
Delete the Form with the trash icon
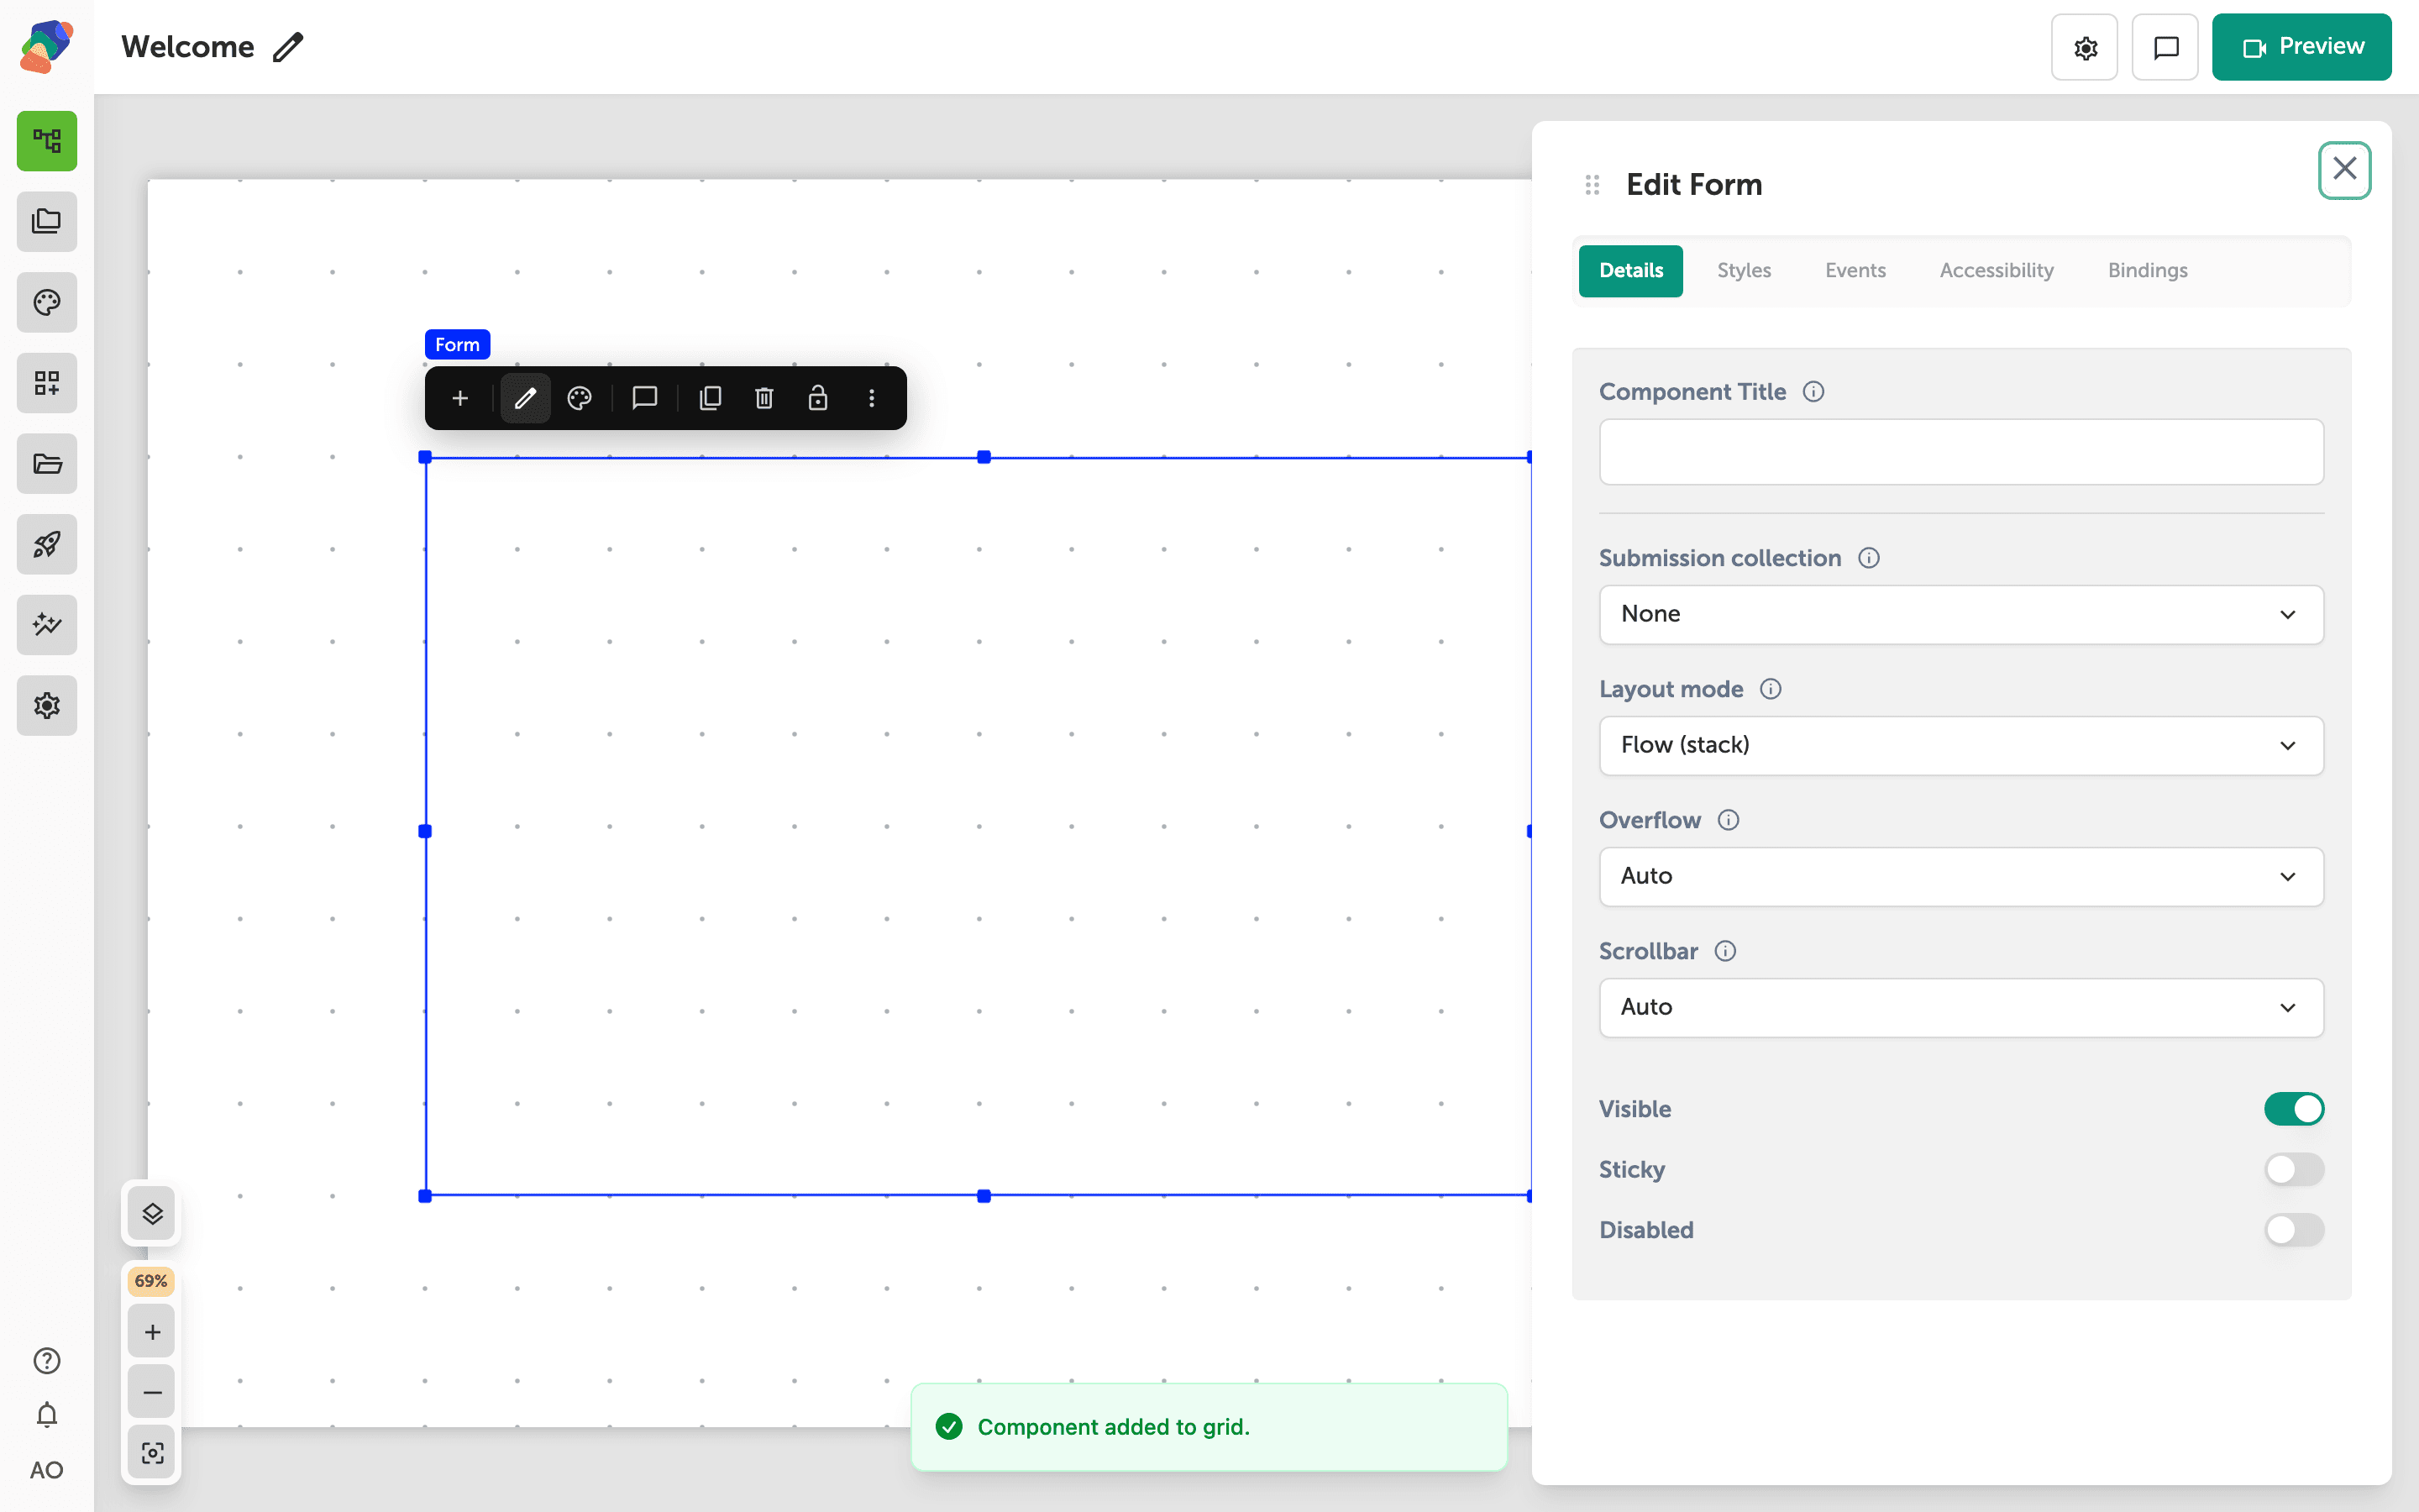[764, 398]
